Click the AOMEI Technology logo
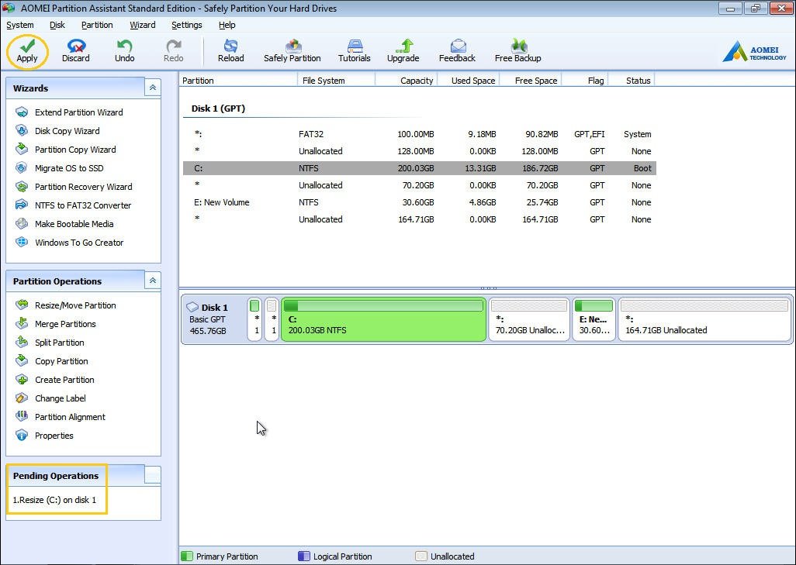This screenshot has width=796, height=565. click(754, 51)
